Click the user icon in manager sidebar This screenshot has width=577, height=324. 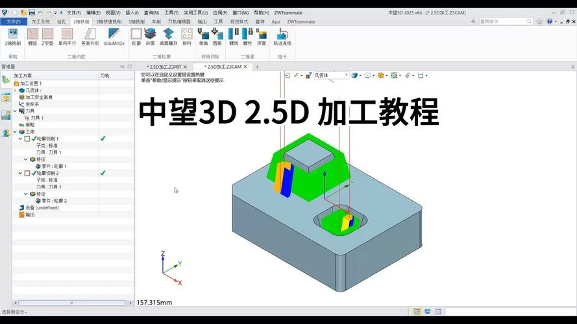pos(6,133)
